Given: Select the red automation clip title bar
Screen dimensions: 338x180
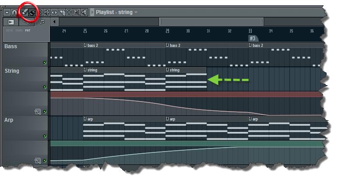Looking at the screenshot, I should click(x=187, y=95).
